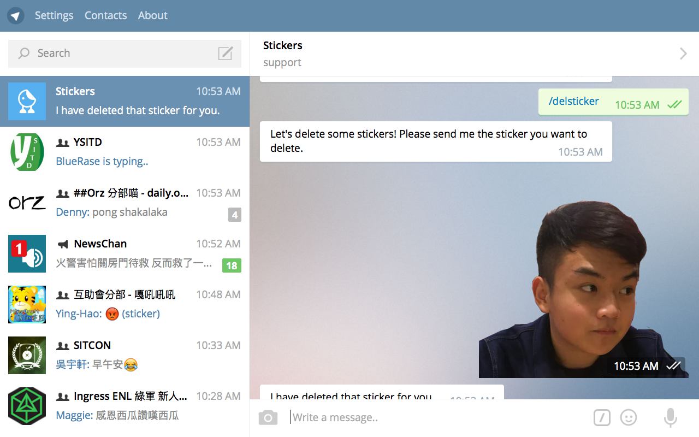Open the 互助會分部 - 嘎吼吼吼 chat
This screenshot has width=699, height=437.
tap(125, 304)
